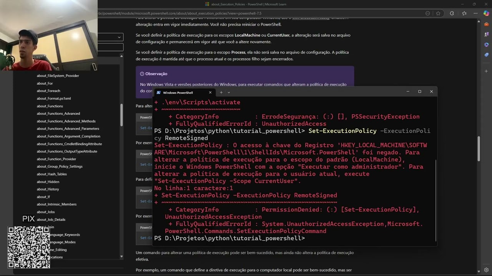Screen dimensions: 492x276
Task: Click the bold CurrentUser text in article
Action: 278,35
